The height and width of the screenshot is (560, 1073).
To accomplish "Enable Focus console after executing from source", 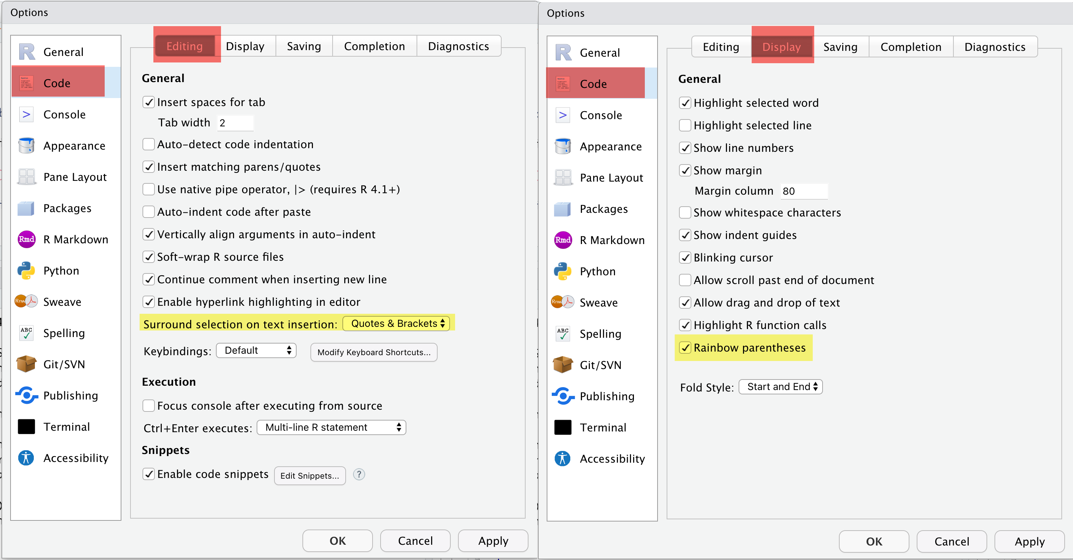I will pos(149,406).
